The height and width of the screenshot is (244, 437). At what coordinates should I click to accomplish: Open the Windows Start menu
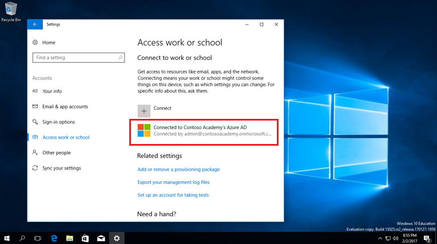[7, 238]
